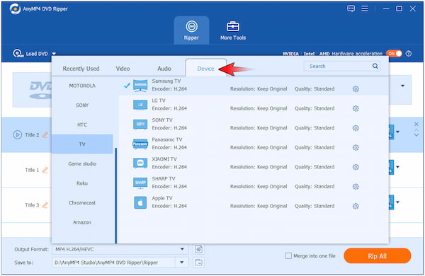
Task: Open the feedback chat icon in title bar
Action: coord(351,8)
